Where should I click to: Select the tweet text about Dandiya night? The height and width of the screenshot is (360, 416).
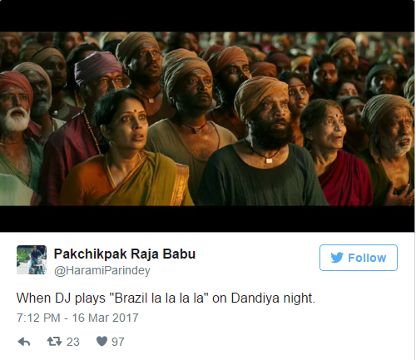[x=166, y=298]
